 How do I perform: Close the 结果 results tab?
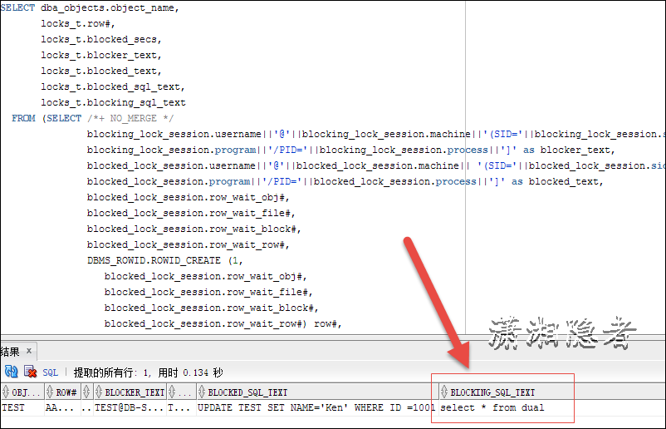pyautogui.click(x=28, y=351)
